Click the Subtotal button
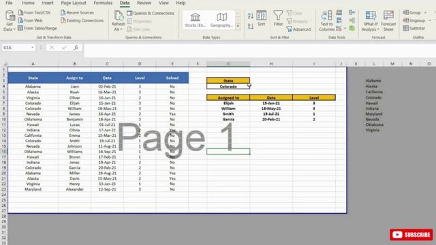The image size is (436, 245). (414, 28)
